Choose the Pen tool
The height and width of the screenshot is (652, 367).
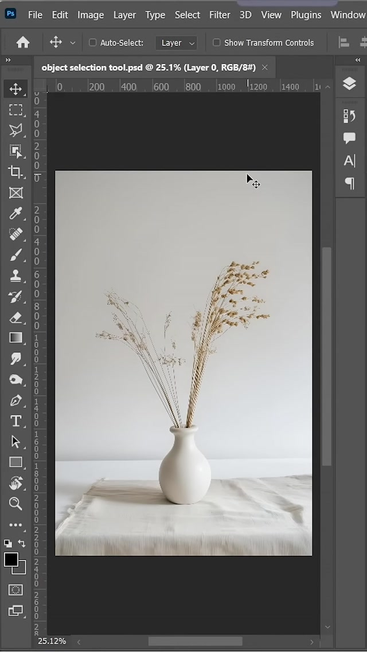coord(15,400)
